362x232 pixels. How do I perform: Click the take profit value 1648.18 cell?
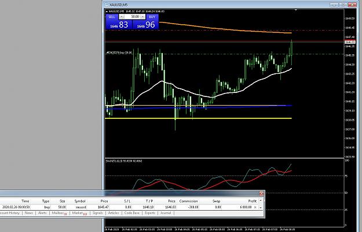pos(148,207)
